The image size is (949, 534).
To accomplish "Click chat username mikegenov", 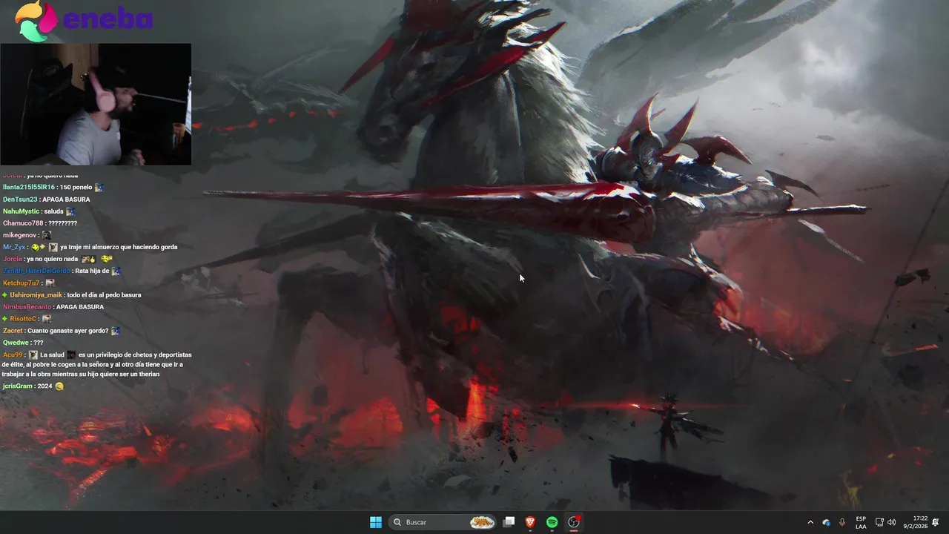I will pos(19,235).
